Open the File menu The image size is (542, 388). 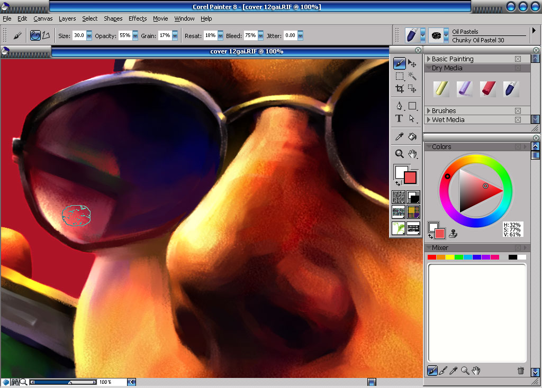[7, 19]
